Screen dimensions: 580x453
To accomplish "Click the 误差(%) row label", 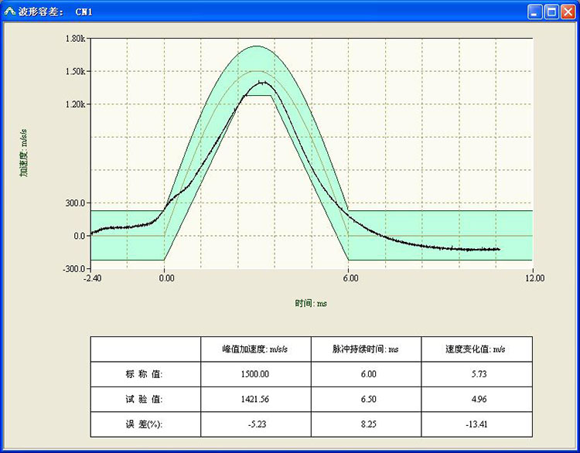I will tap(145, 424).
